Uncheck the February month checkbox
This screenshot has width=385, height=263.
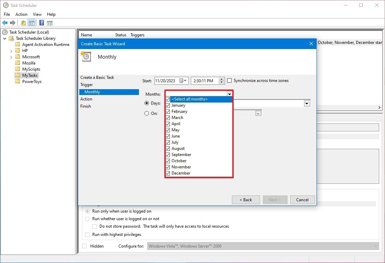167,111
